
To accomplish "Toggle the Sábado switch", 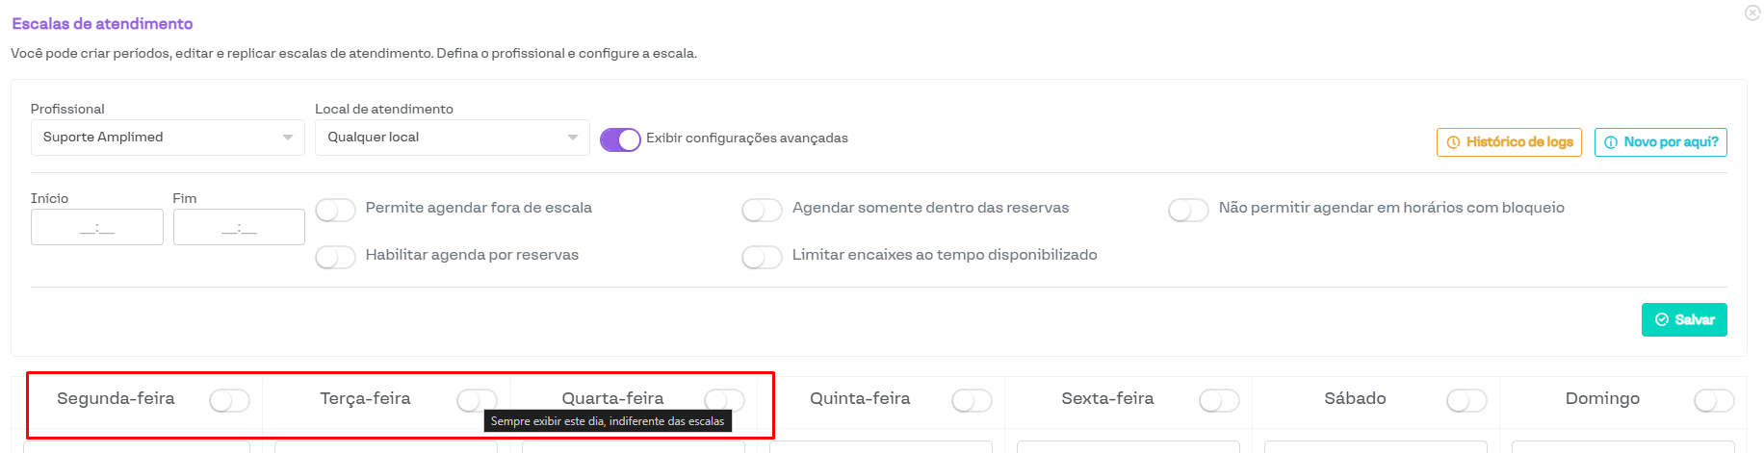I will coord(1466,400).
